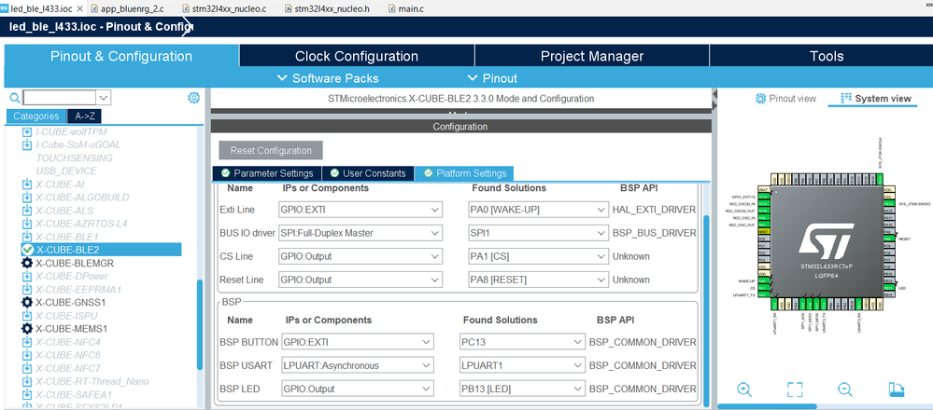Expand the Pinout menu
This screenshot has width=933, height=410.
pos(492,78)
